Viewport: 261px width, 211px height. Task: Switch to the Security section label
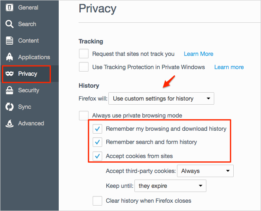(29, 90)
